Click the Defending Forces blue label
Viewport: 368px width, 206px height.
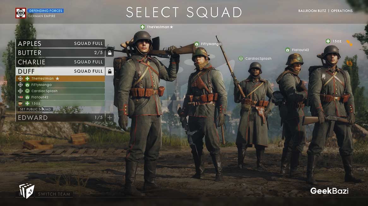[x=46, y=11]
